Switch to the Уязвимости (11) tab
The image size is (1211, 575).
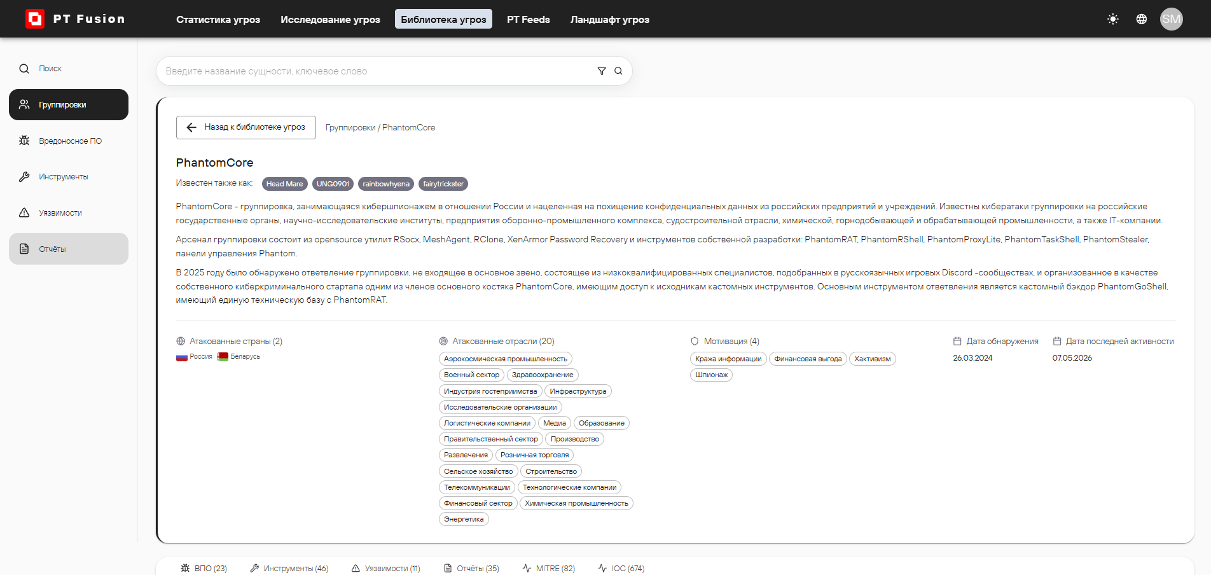pyautogui.click(x=386, y=568)
